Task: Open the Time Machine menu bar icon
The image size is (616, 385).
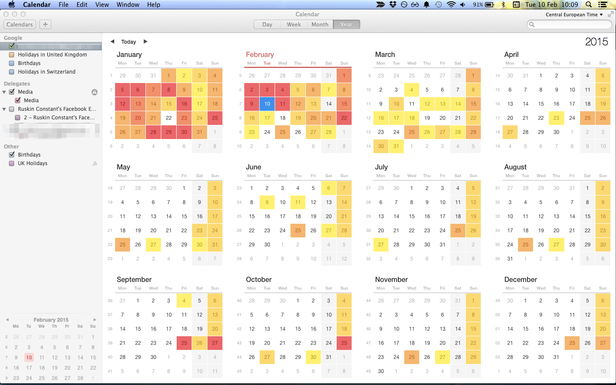Action: (438, 4)
